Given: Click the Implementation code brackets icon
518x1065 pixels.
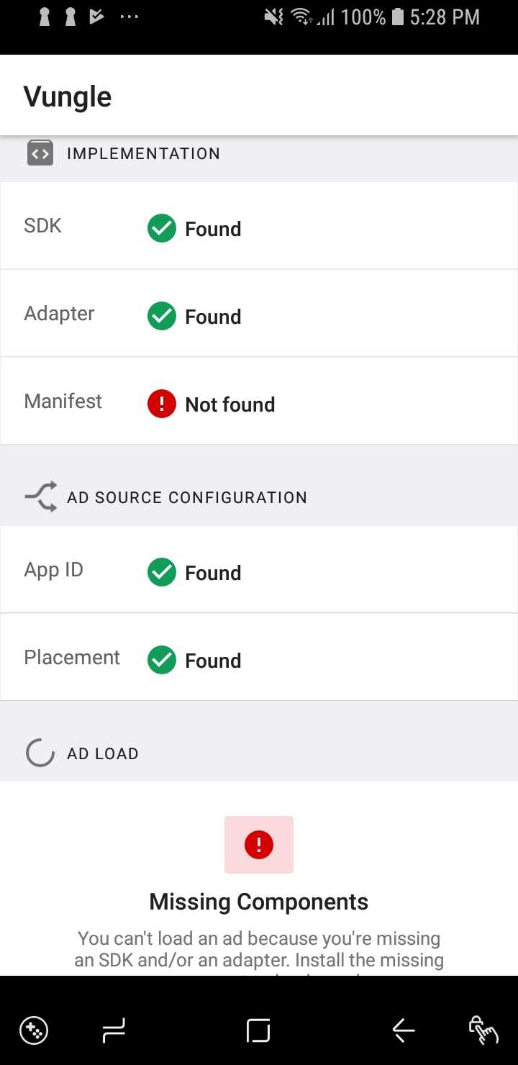Looking at the screenshot, I should click(x=40, y=153).
